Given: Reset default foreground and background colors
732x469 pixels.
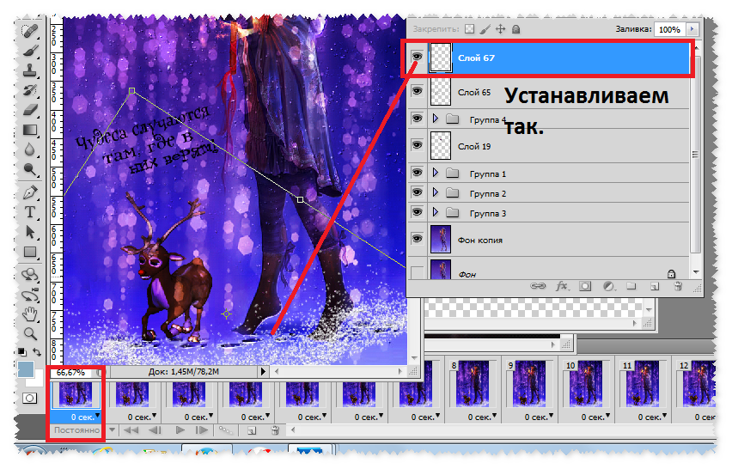Looking at the screenshot, I should tap(22, 351).
